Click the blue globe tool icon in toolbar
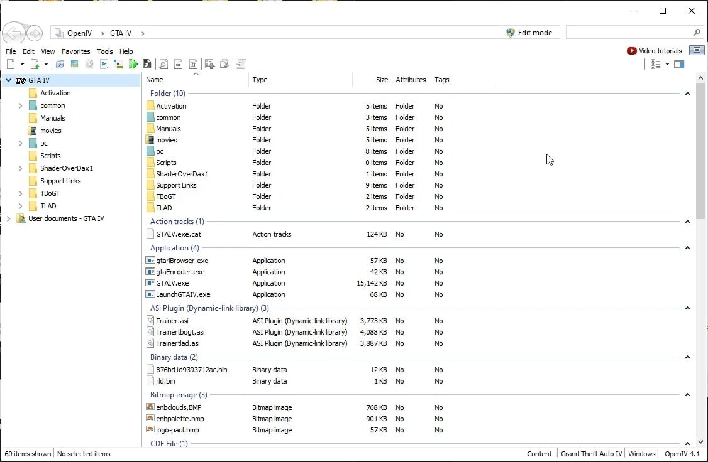Image resolution: width=708 pixels, height=462 pixels. point(60,64)
